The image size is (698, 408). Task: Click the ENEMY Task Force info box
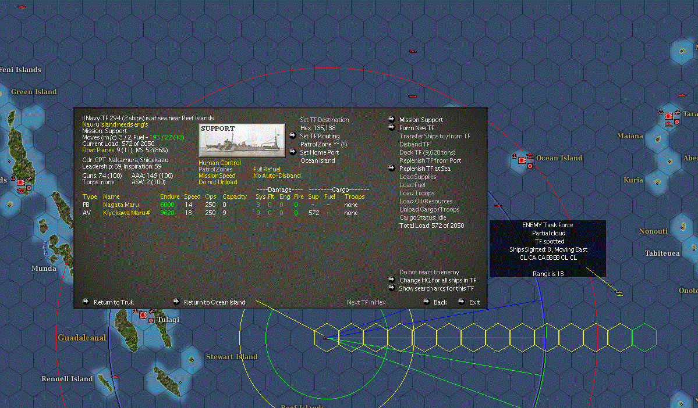(548, 249)
